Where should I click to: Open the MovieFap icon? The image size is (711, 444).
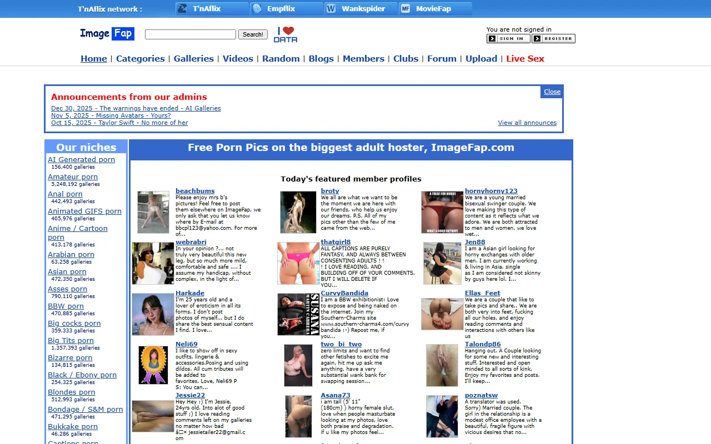click(x=406, y=8)
